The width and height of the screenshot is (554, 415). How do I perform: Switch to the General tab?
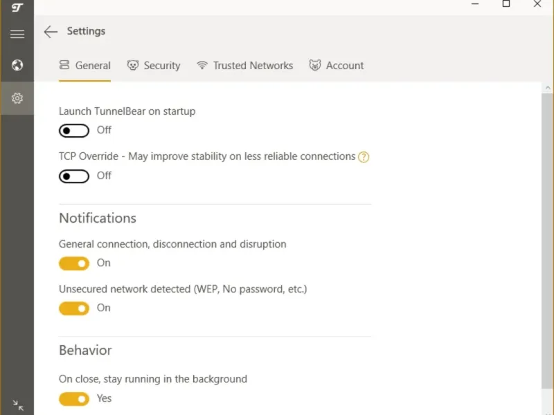point(84,66)
